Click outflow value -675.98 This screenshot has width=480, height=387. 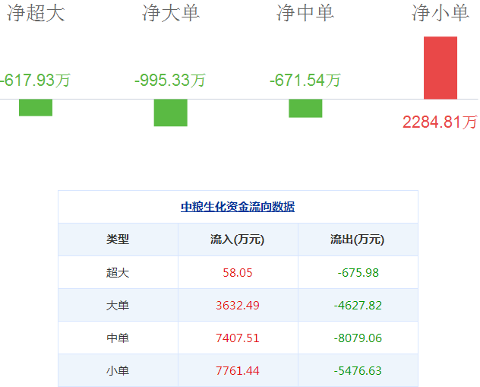358,273
